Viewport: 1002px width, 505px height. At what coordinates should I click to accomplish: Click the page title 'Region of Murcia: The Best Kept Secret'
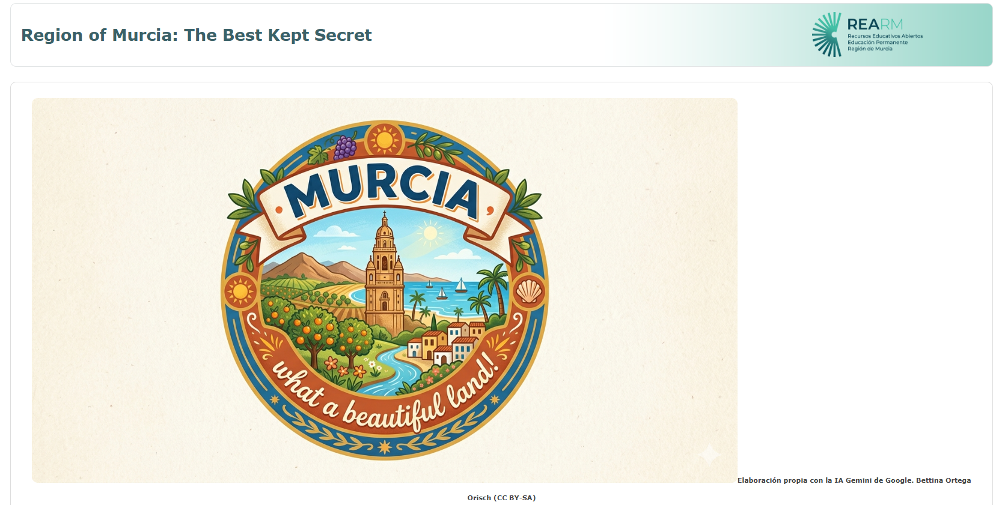197,35
